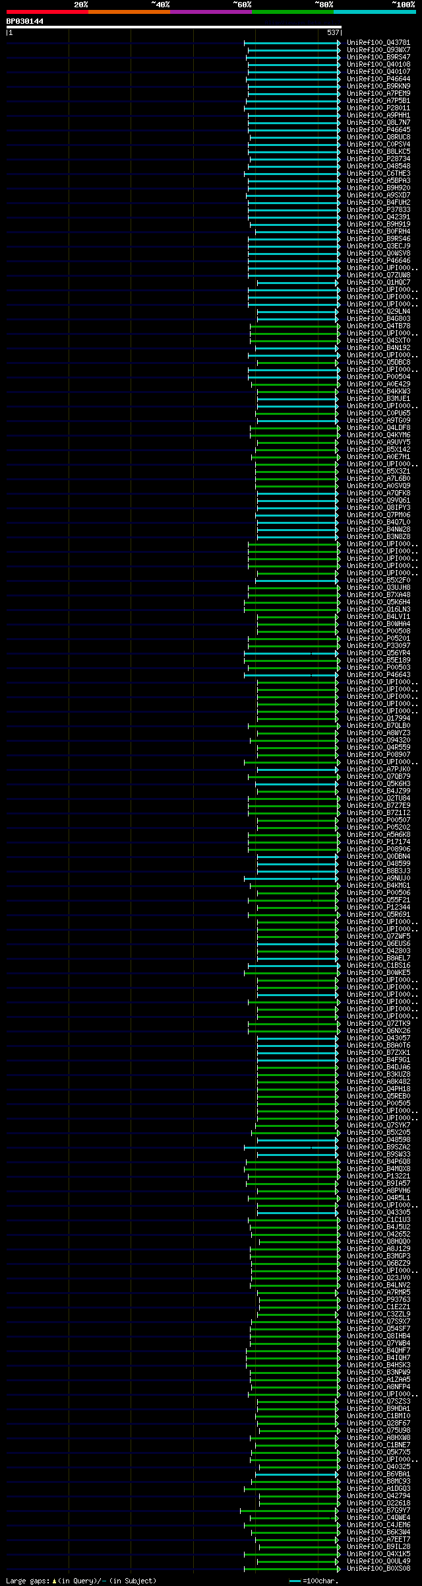Select the UniRef100_P12344 label
Viewport: 422px width, 1586px height.
[378, 908]
